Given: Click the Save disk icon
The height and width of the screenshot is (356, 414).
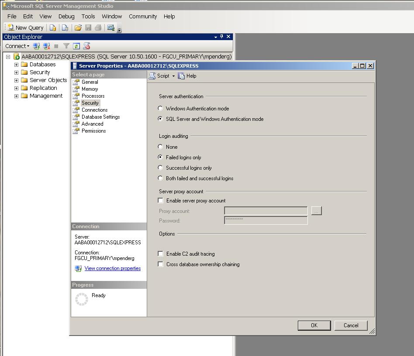Looking at the screenshot, I should tap(88, 27).
